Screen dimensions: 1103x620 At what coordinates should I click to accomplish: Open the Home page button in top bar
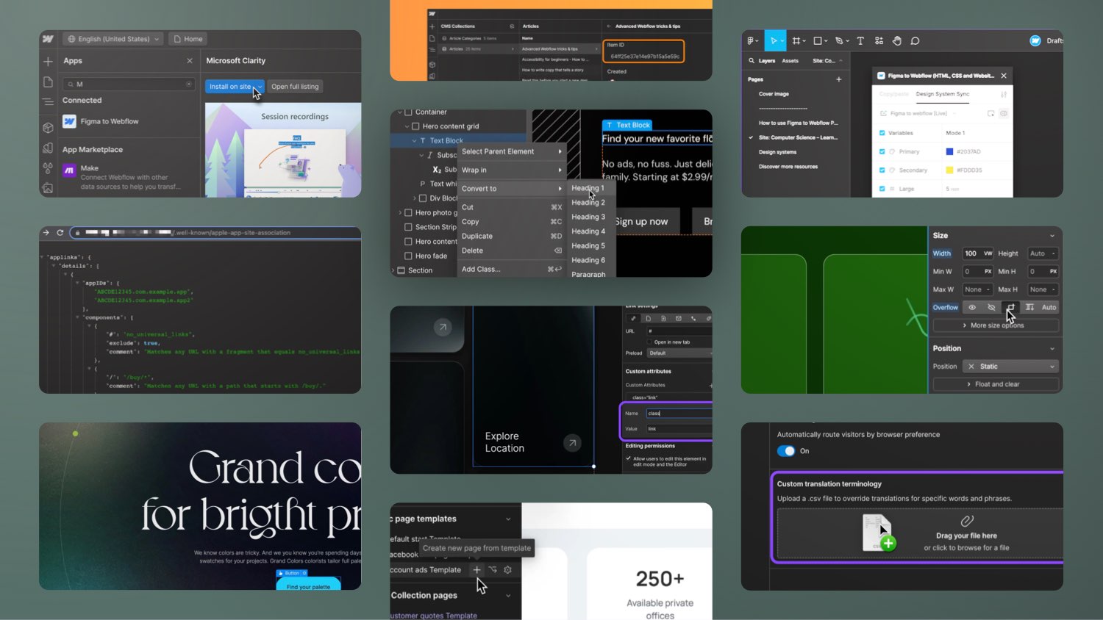[188, 39]
